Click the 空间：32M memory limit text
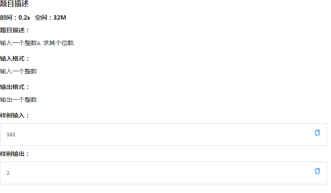 pos(50,17)
